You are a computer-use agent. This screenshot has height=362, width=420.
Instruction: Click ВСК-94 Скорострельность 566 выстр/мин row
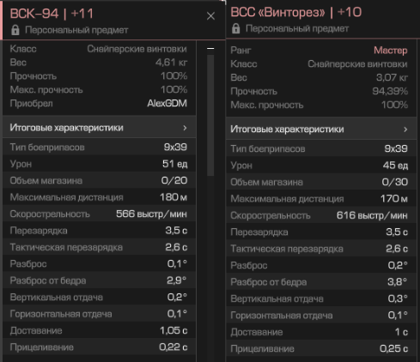pos(100,214)
